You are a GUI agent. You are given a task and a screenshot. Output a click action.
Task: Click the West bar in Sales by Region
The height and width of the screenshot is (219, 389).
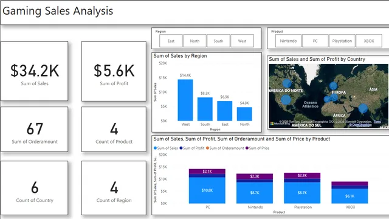[x=185, y=100]
